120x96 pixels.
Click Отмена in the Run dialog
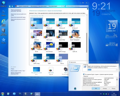click(105, 89)
